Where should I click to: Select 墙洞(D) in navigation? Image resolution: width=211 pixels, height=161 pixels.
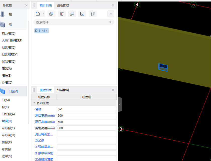tap(7, 121)
